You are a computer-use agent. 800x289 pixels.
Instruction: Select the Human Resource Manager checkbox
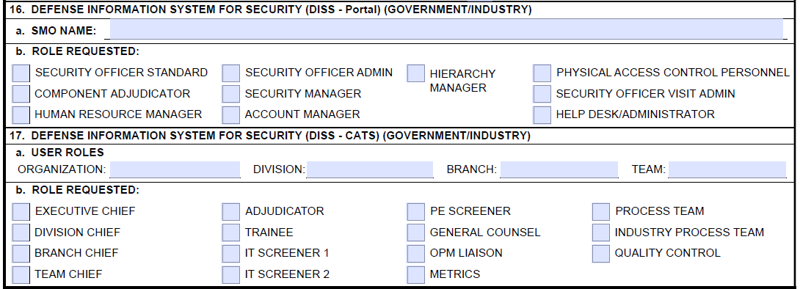tap(21, 114)
